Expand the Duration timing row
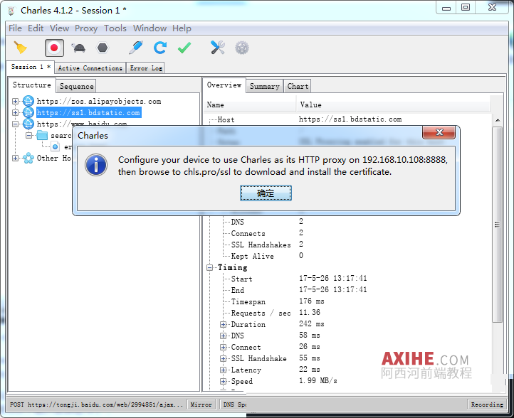514x418 pixels. pos(224,324)
